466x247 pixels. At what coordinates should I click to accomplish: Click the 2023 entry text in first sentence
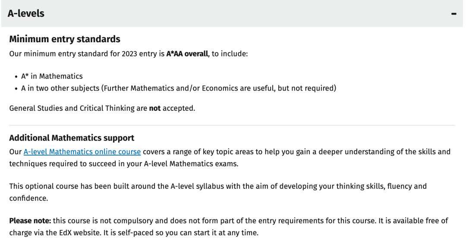139,54
